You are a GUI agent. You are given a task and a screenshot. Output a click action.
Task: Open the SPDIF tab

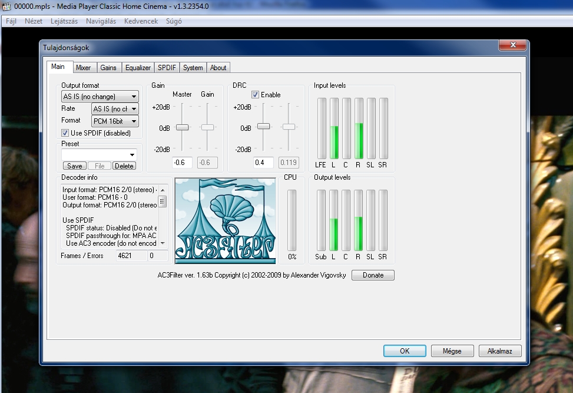click(167, 68)
